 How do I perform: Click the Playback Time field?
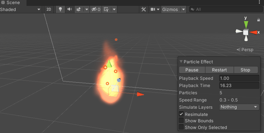pos(239,86)
